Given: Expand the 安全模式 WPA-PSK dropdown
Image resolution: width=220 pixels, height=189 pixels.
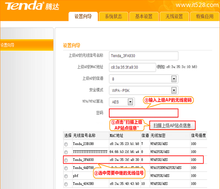Looking at the screenshot, I should tap(174, 90).
